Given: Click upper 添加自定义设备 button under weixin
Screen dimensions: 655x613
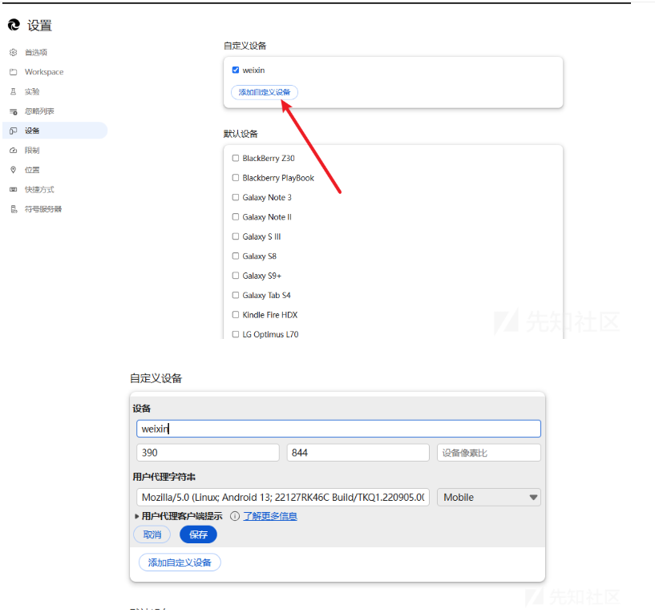Looking at the screenshot, I should click(265, 92).
